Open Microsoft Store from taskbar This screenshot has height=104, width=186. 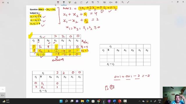93,101
